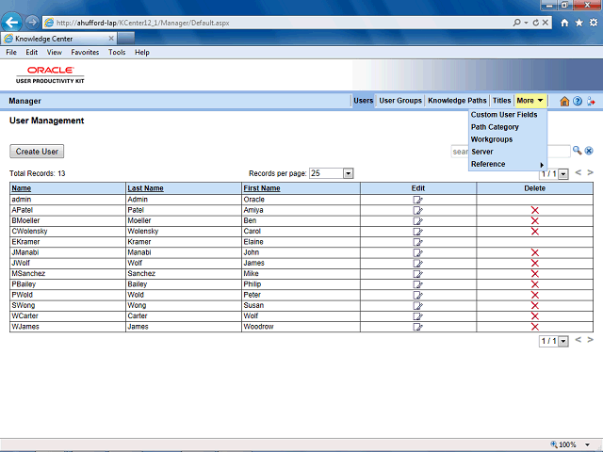Edit user PWold

pos(417,295)
